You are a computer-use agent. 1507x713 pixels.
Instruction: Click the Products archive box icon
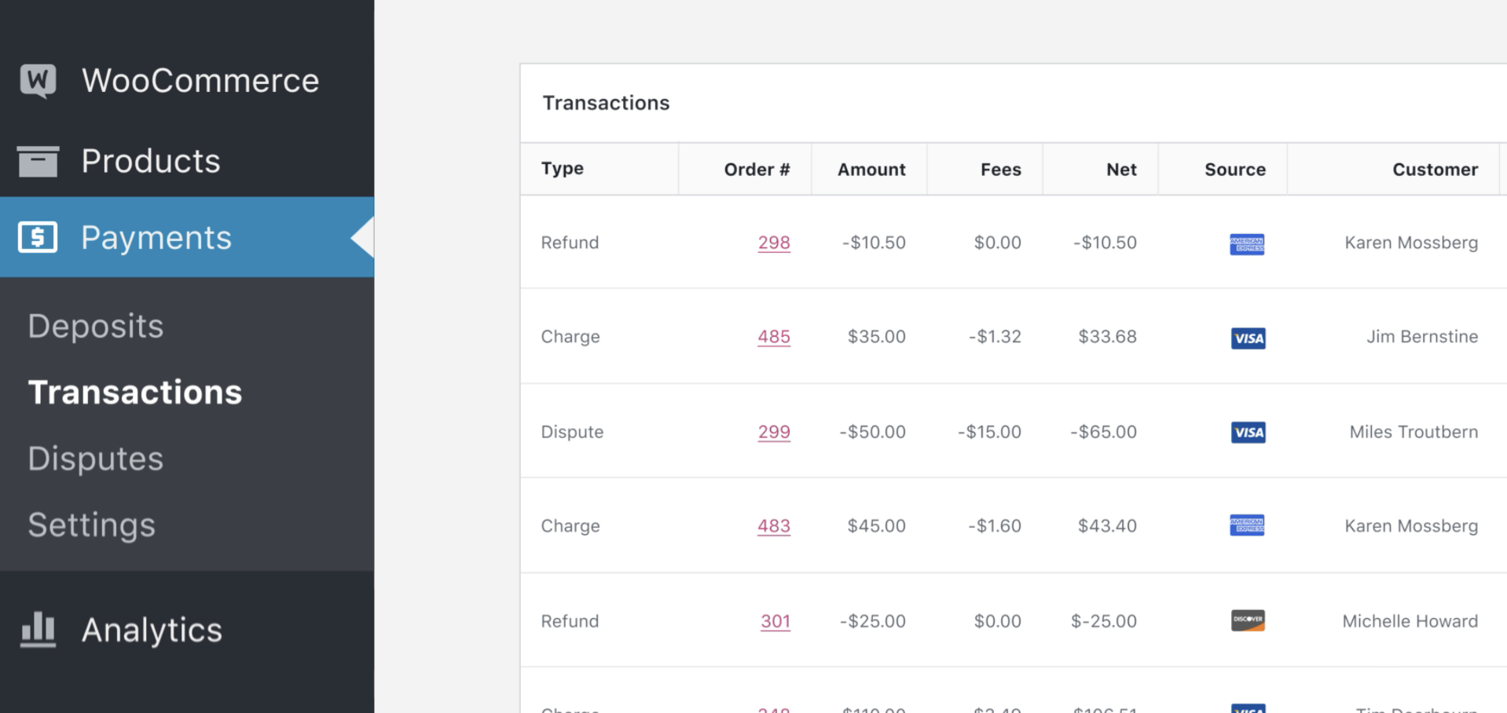[x=38, y=161]
